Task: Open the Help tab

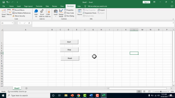Action: [x=79, y=6]
